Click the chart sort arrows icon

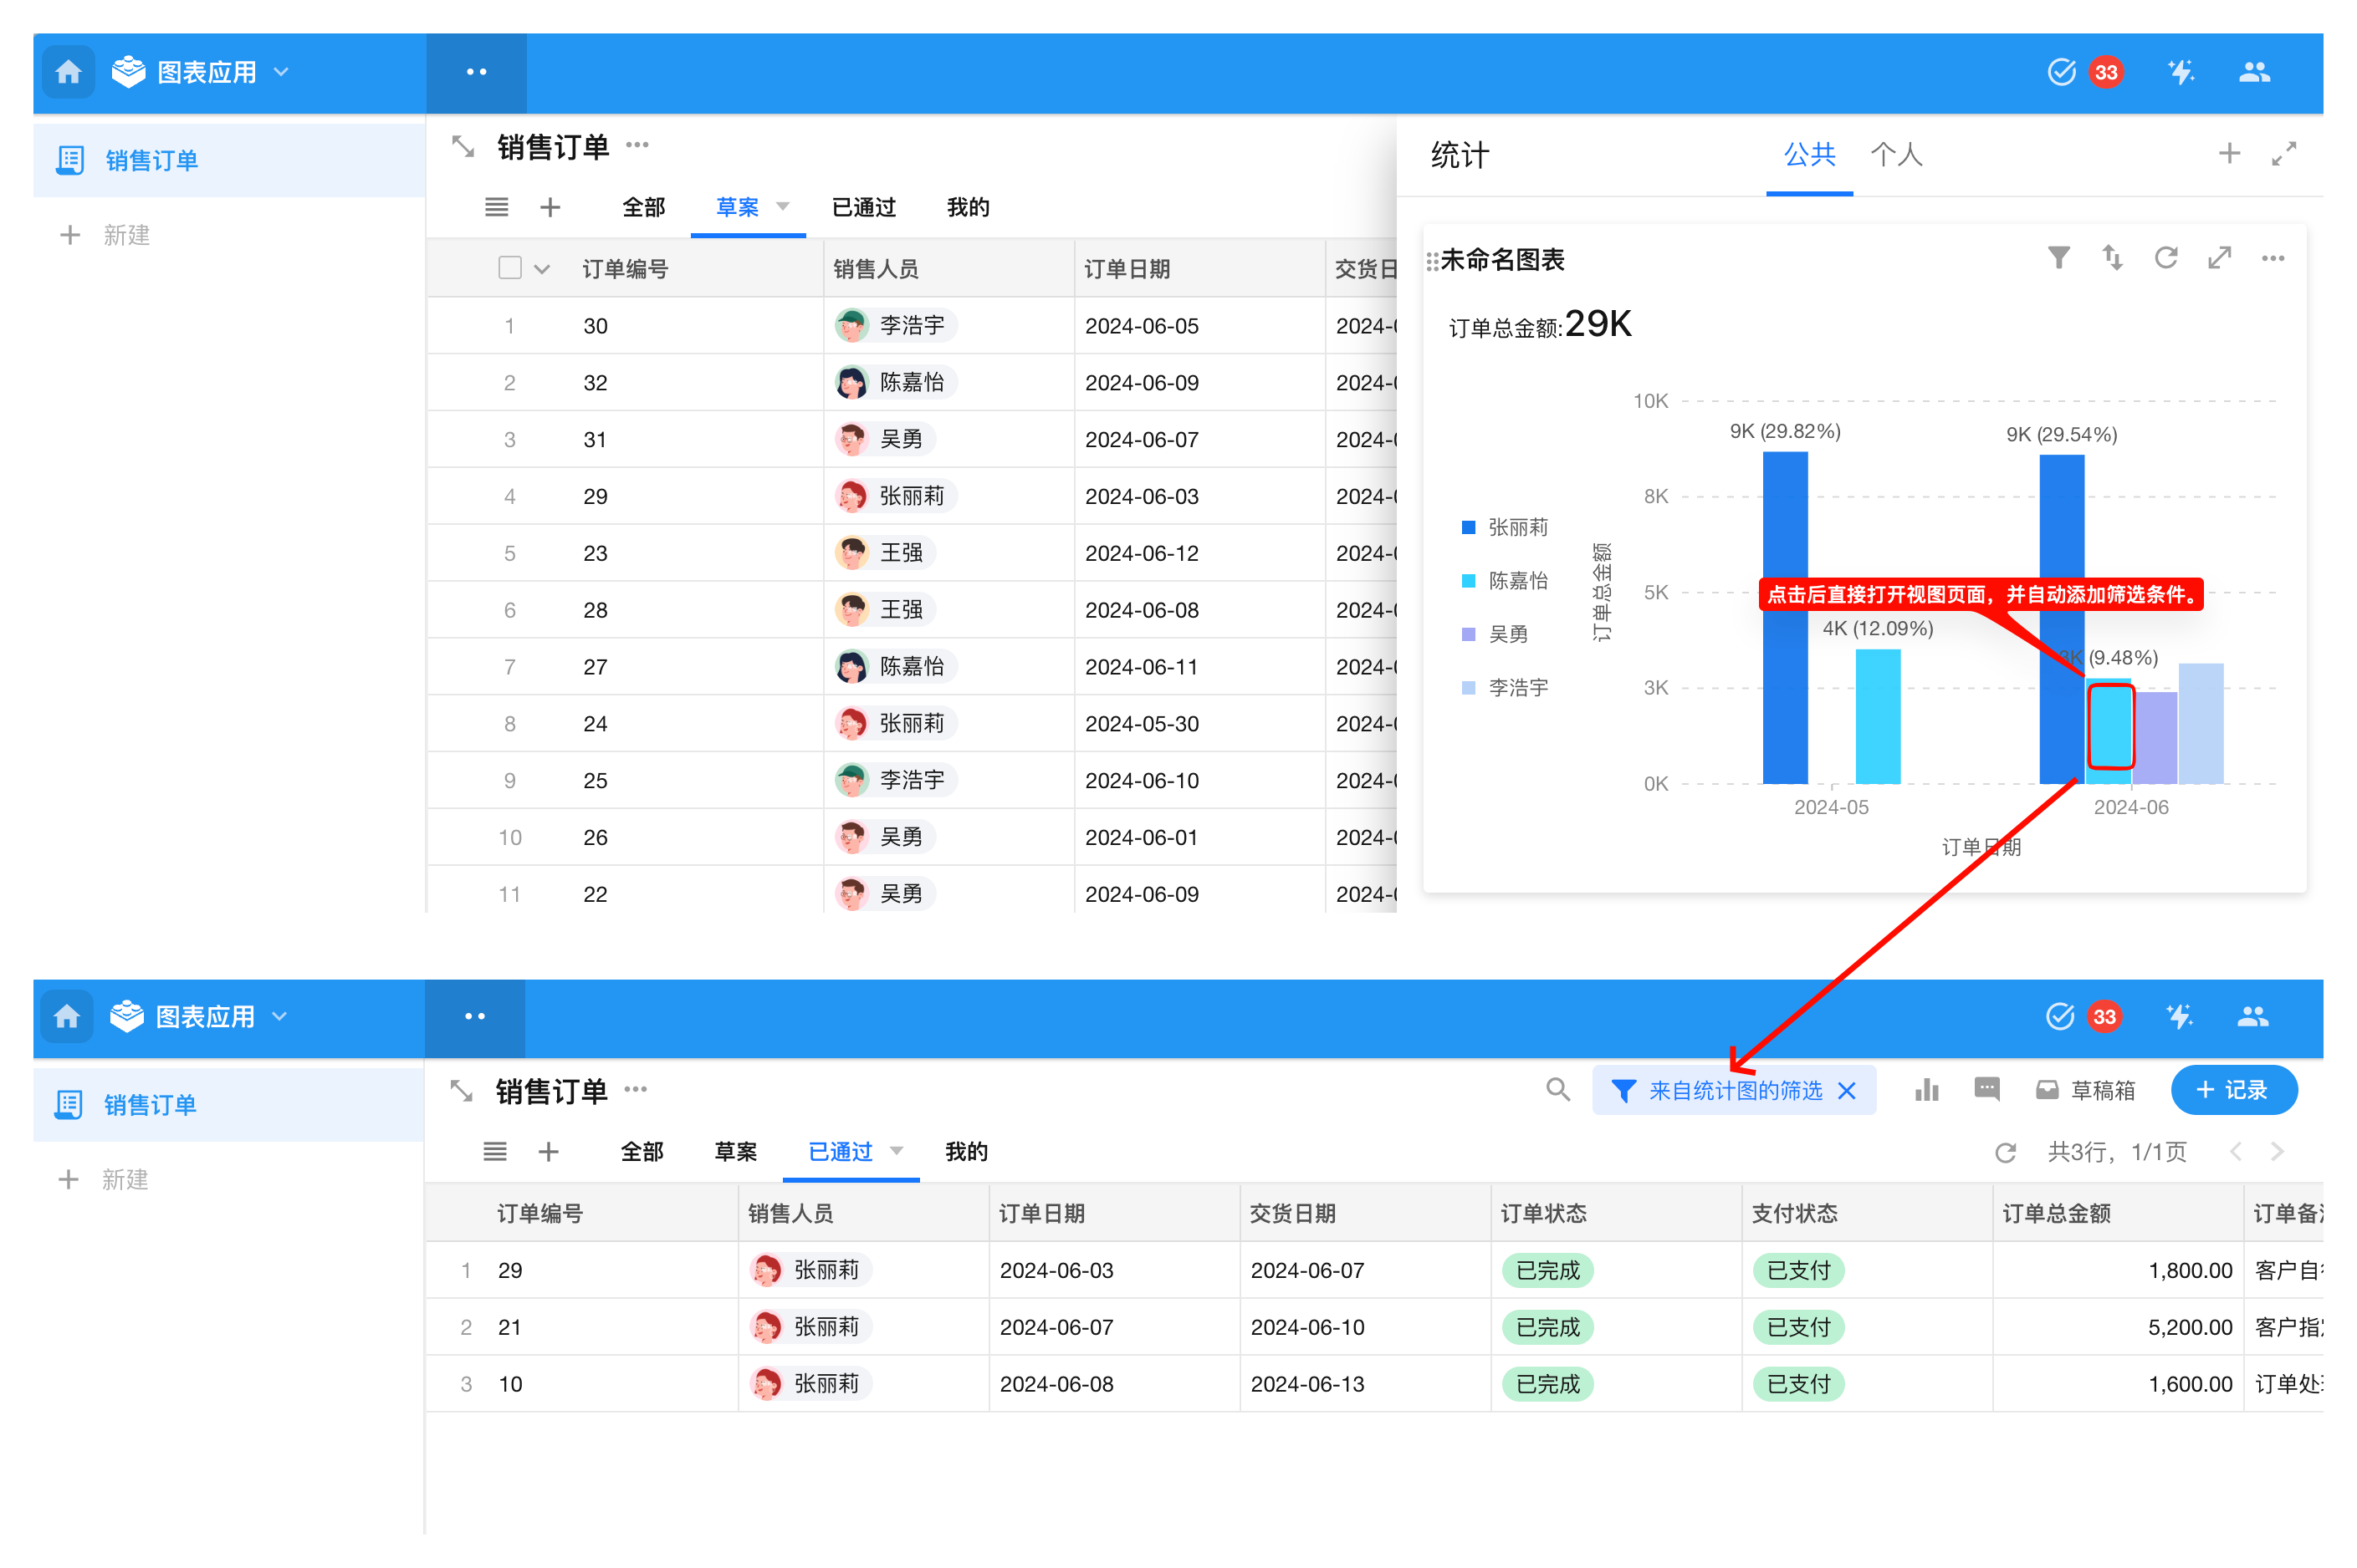(2111, 258)
